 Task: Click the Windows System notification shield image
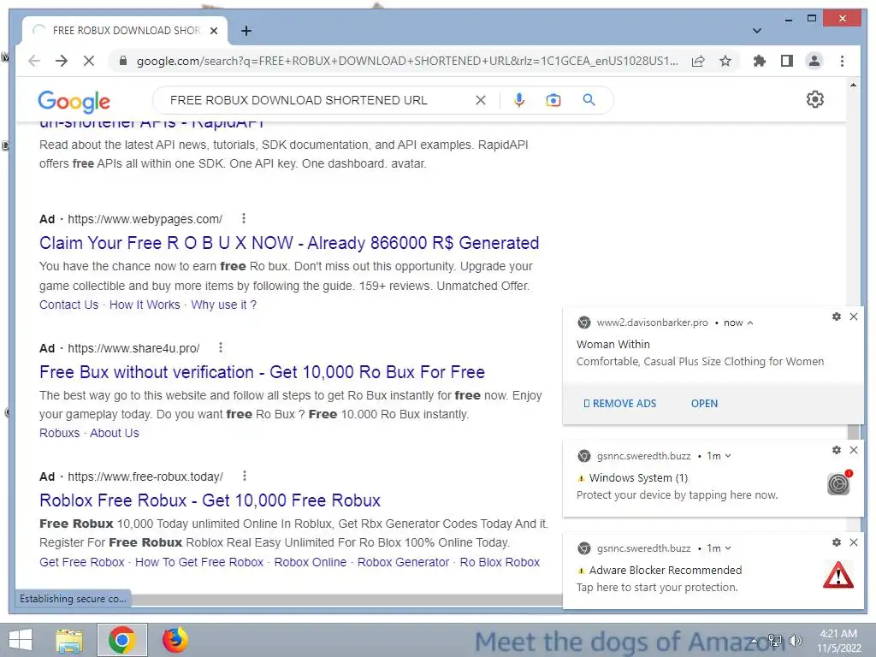pyautogui.click(x=838, y=483)
